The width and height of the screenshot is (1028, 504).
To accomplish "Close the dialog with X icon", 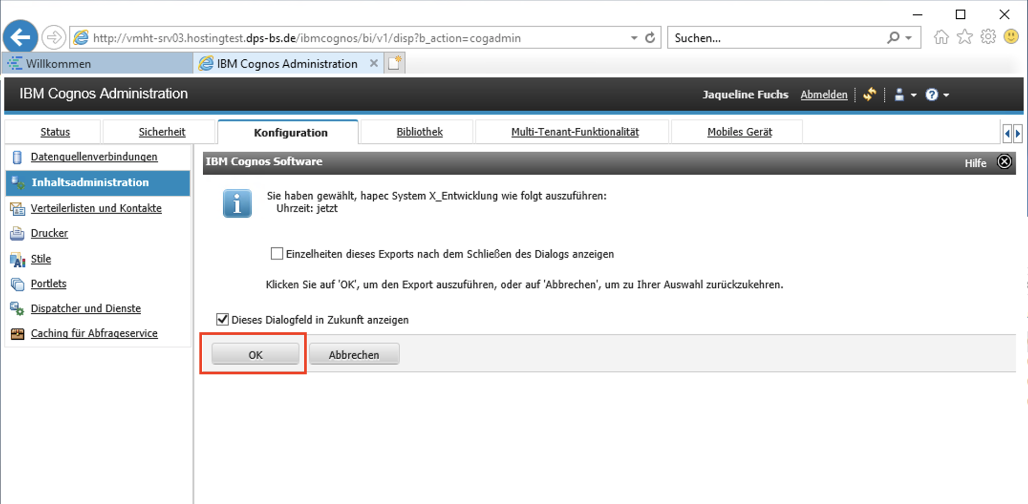I will pos(1004,162).
